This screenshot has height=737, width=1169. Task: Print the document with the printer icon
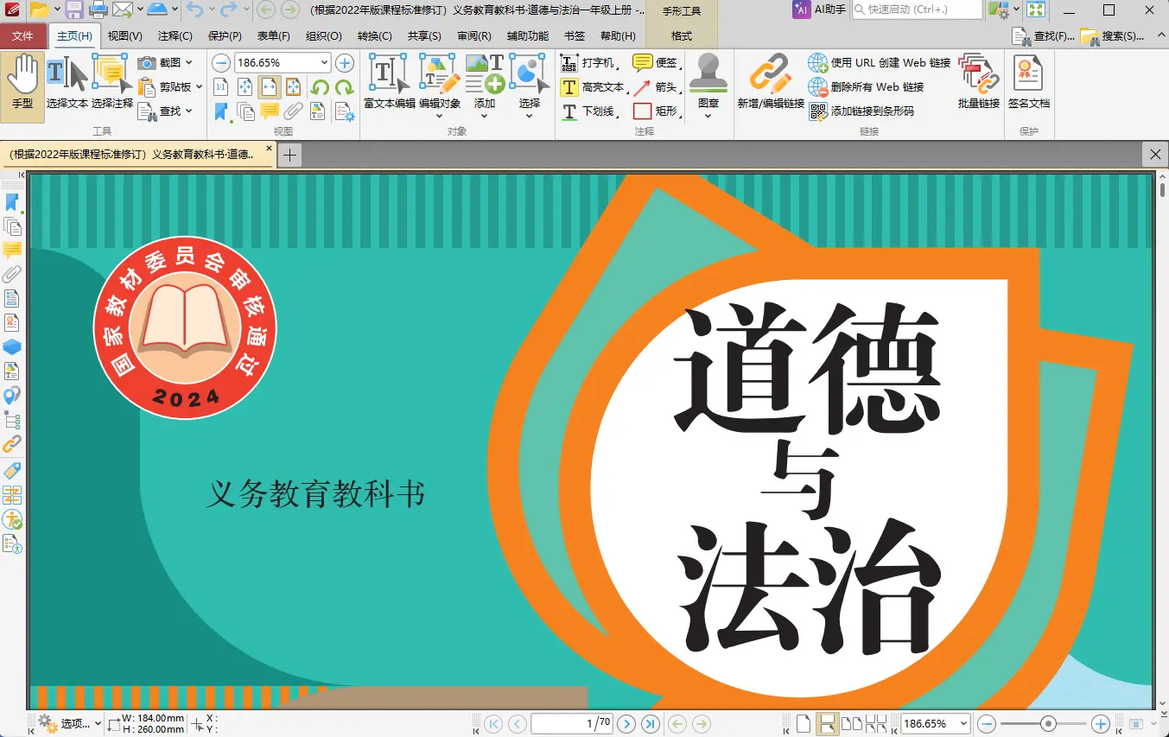[98, 10]
